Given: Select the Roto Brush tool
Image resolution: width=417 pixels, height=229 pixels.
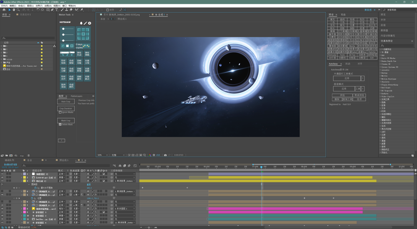Looking at the screenshot, I should pos(76,10).
